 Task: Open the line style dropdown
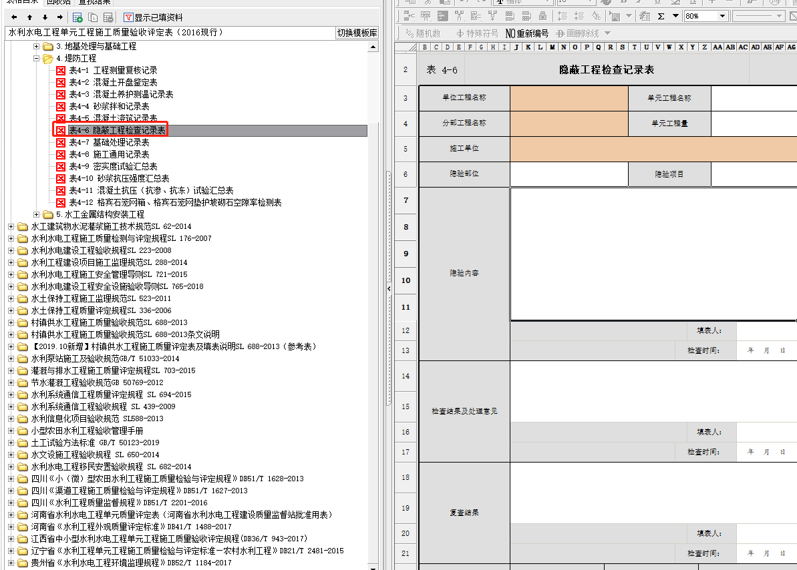tap(779, 16)
